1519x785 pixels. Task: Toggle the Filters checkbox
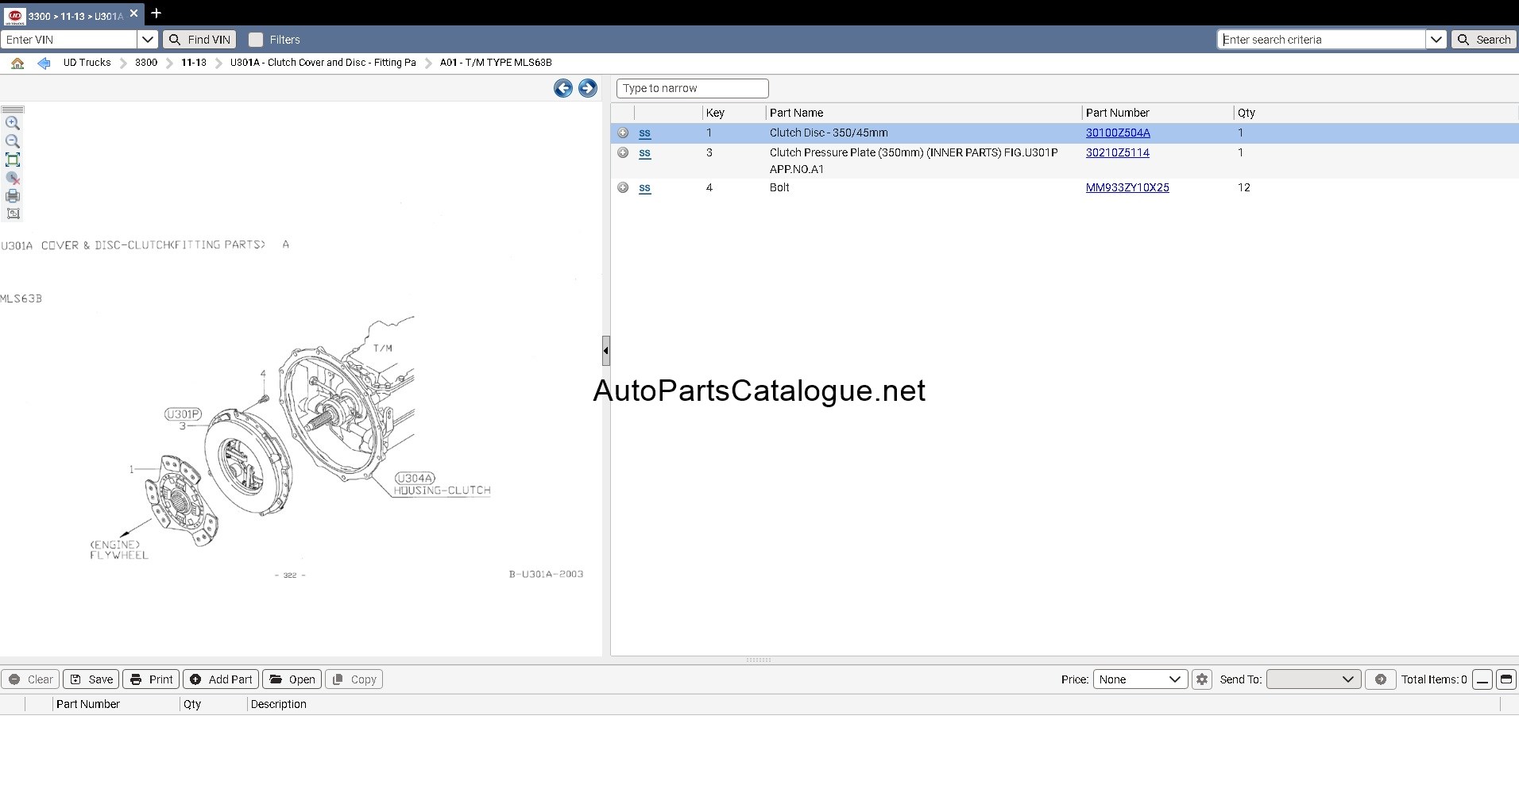(256, 40)
